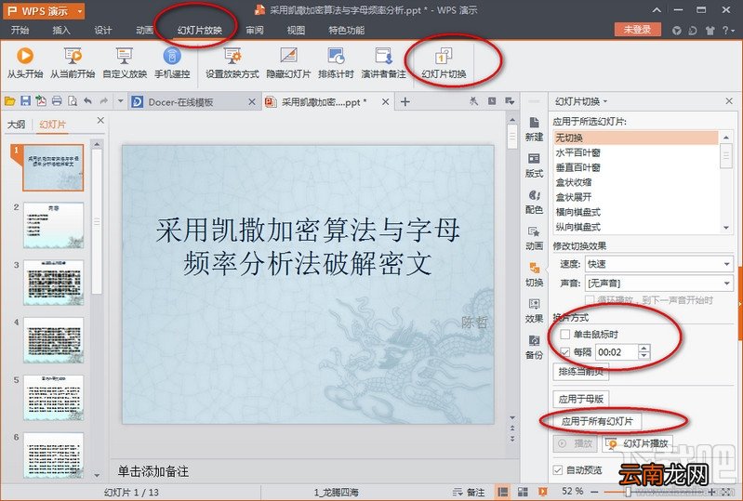Open 动画 animation side icon
The image size is (743, 501).
534,238
